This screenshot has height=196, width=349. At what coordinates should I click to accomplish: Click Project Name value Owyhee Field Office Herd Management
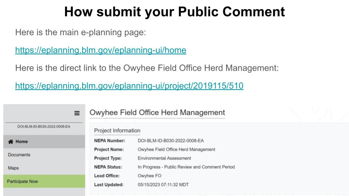pos(177,149)
